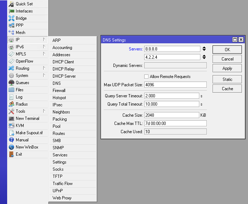Choose Addresses in IP submenu
The image size is (248, 204).
[73, 55]
